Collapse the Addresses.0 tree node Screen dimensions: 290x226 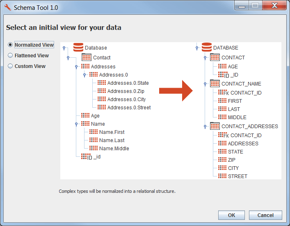tap(84, 75)
